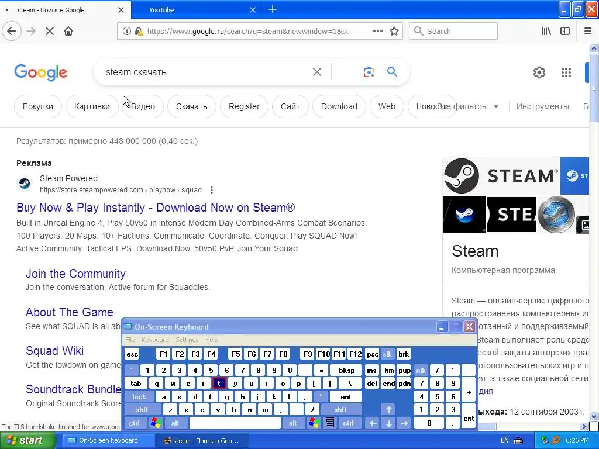This screenshot has width=599, height=449.
Task: Open the EN language selector in taskbar
Action: point(504,441)
